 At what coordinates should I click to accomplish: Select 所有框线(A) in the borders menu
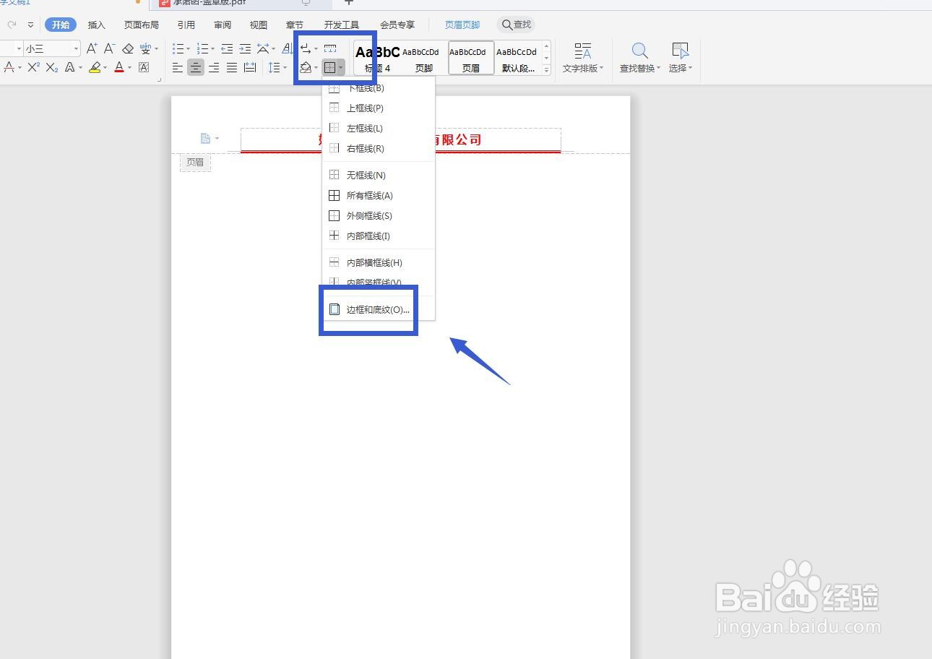(x=369, y=195)
